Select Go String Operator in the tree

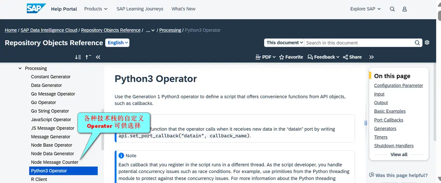(x=50, y=111)
